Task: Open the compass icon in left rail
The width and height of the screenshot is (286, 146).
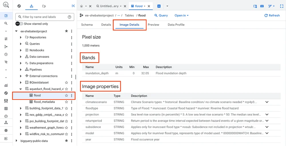Action: [6, 93]
